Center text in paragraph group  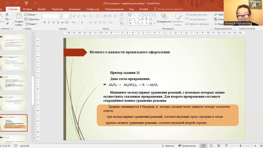[95, 22]
